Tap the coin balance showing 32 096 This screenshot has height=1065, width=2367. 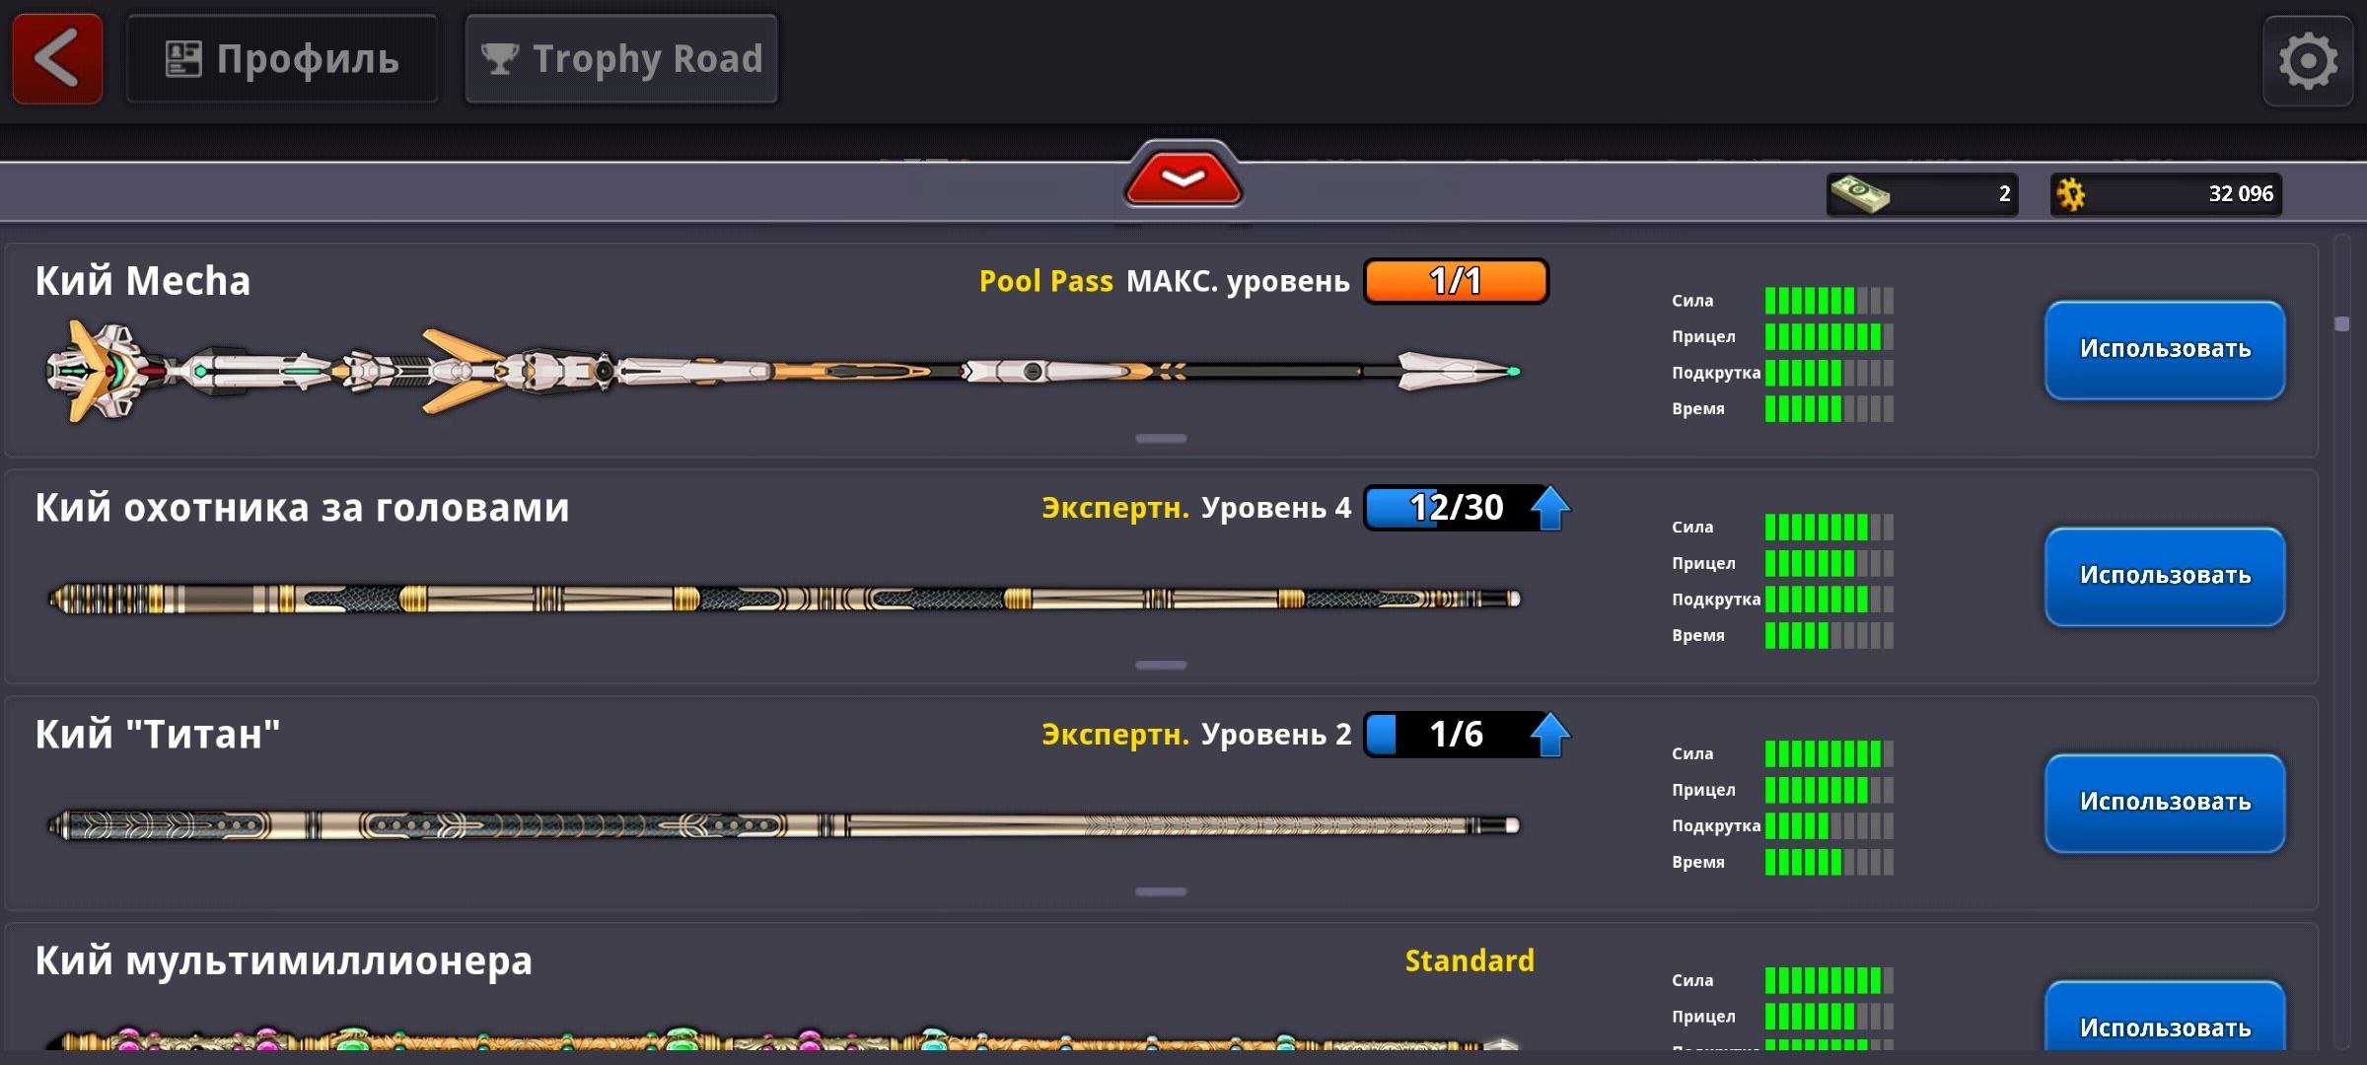[2166, 194]
